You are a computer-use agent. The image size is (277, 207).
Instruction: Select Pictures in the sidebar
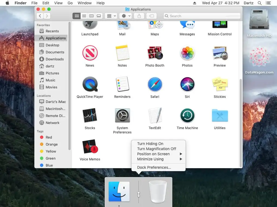pyautogui.click(x=51, y=73)
